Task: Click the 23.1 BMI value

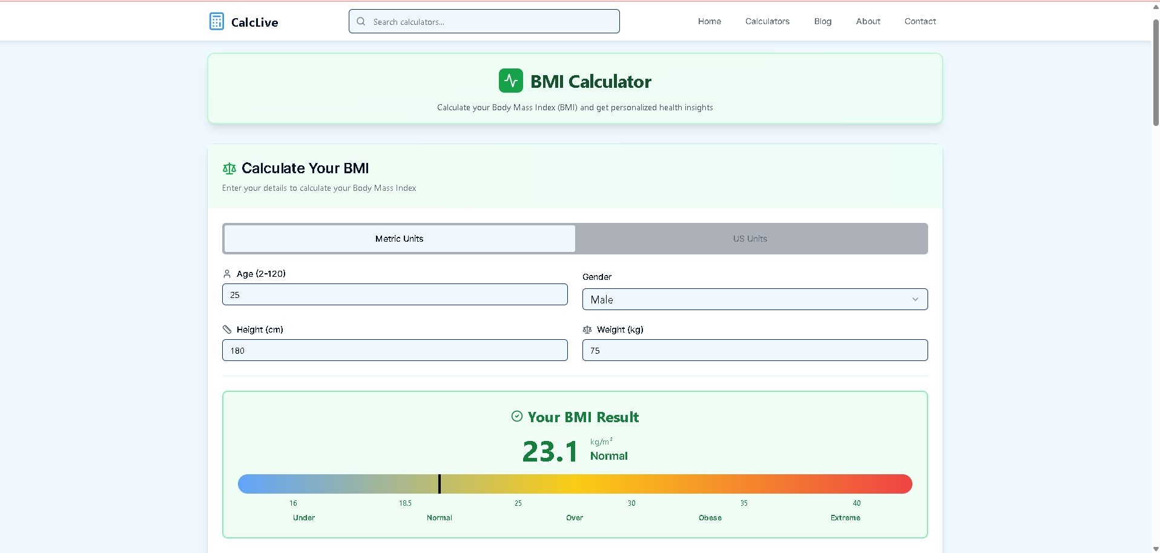Action: [550, 452]
